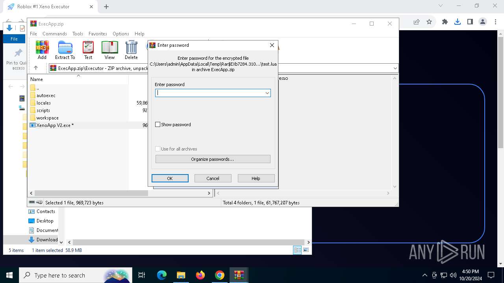The height and width of the screenshot is (283, 504).
Task: Open the notification center icon
Action: click(x=491, y=275)
